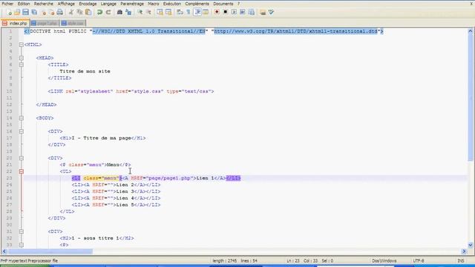This screenshot has height=267, width=475.
Task: Click run macro multiple times icon
Action: 243,13
